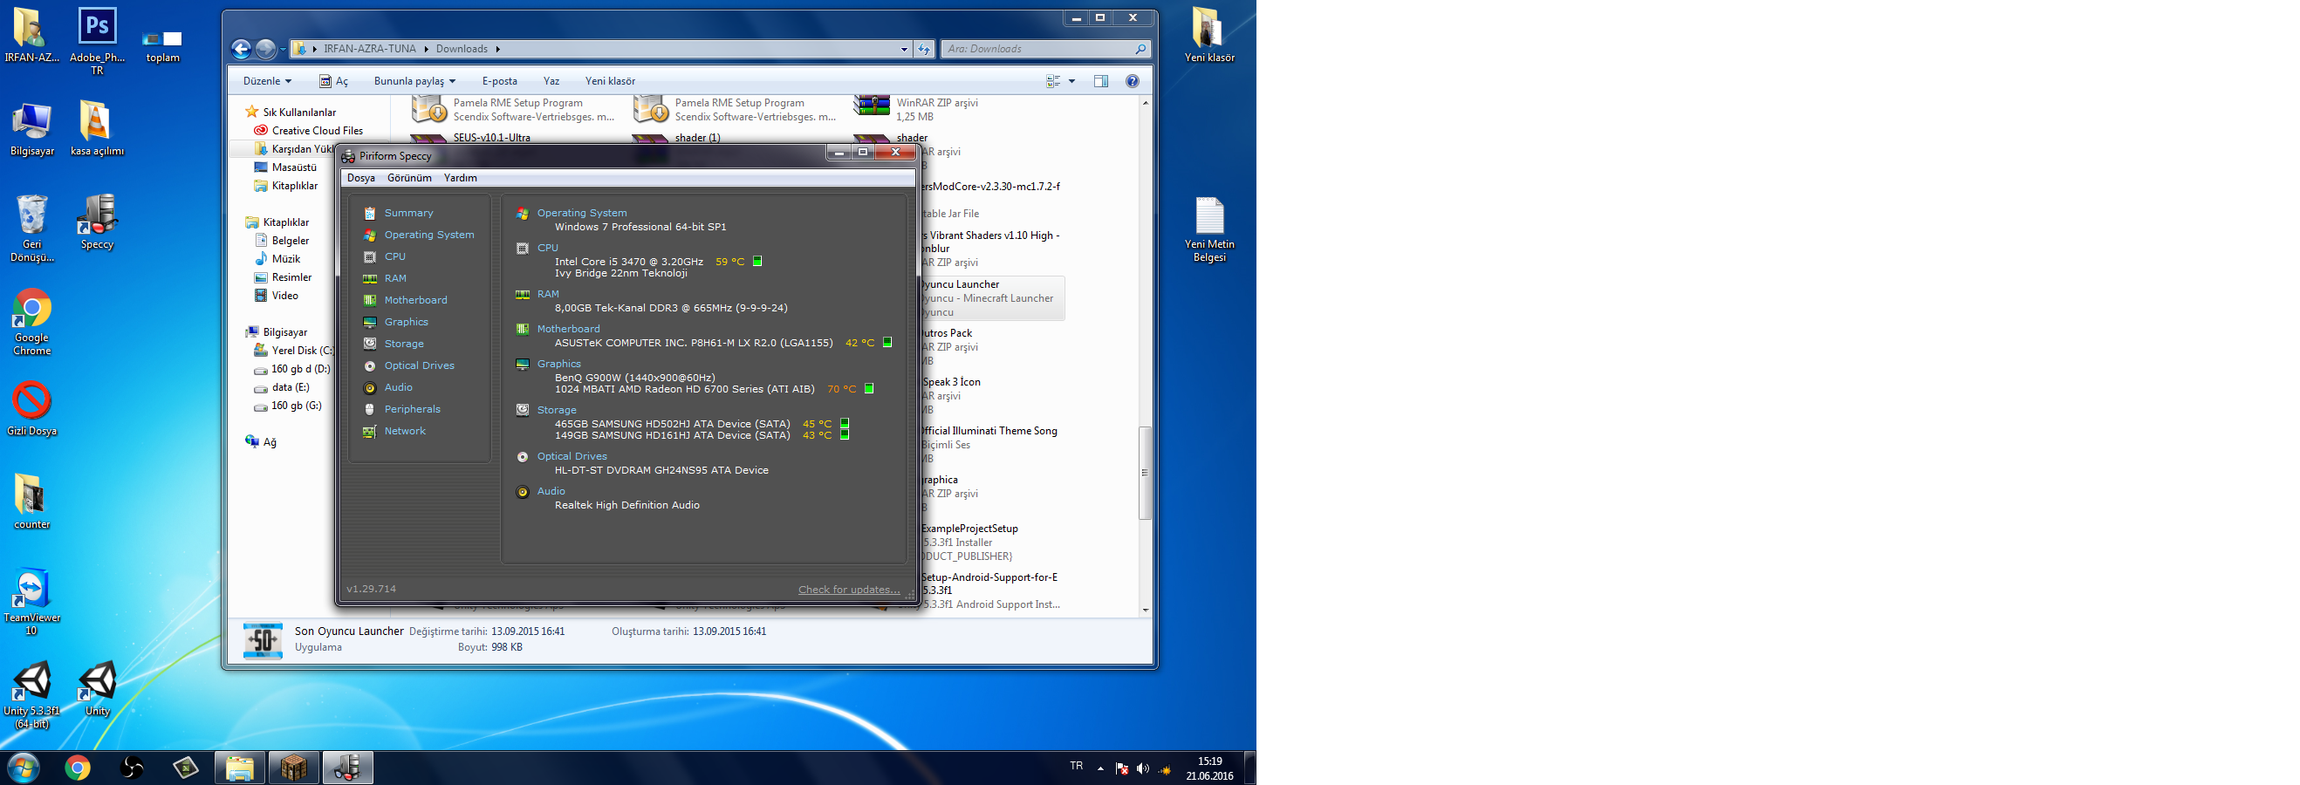The width and height of the screenshot is (2300, 785).
Task: Open the Operating System heading link in Speccy
Action: (x=581, y=213)
